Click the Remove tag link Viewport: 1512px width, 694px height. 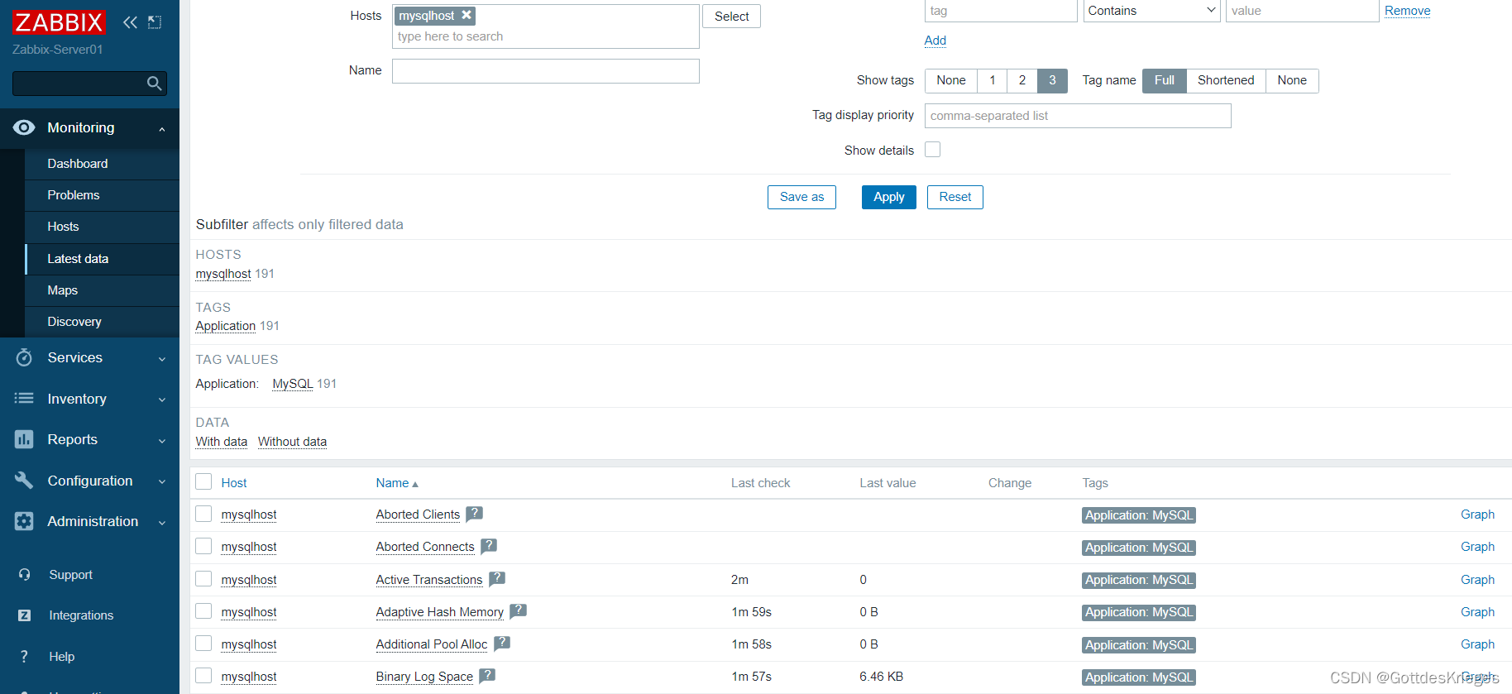(x=1408, y=11)
